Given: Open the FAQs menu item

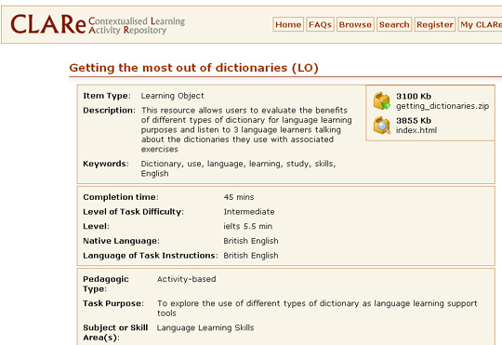Looking at the screenshot, I should 320,24.
